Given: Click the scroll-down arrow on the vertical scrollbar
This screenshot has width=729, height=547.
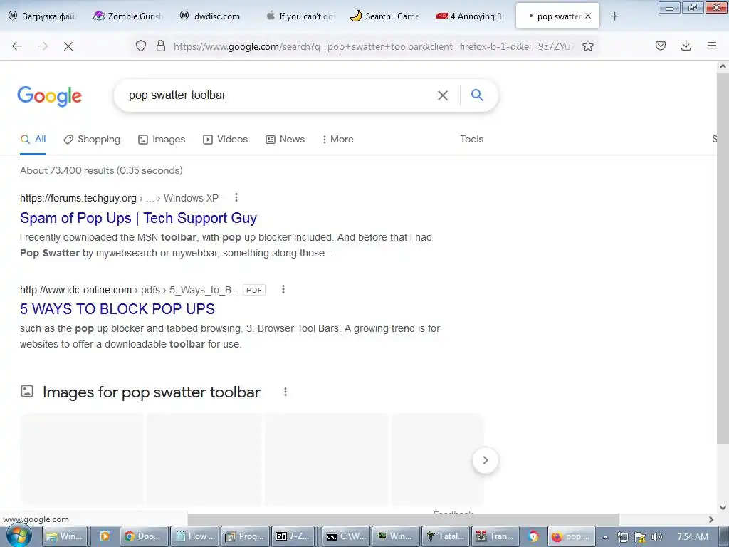Looking at the screenshot, I should [723, 507].
